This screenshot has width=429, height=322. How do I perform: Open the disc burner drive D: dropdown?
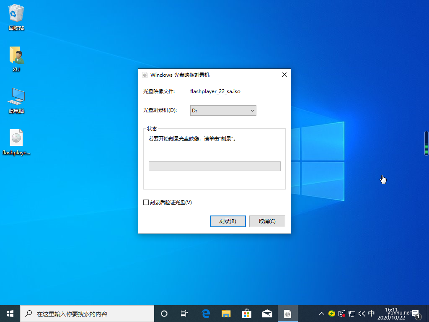tap(223, 111)
